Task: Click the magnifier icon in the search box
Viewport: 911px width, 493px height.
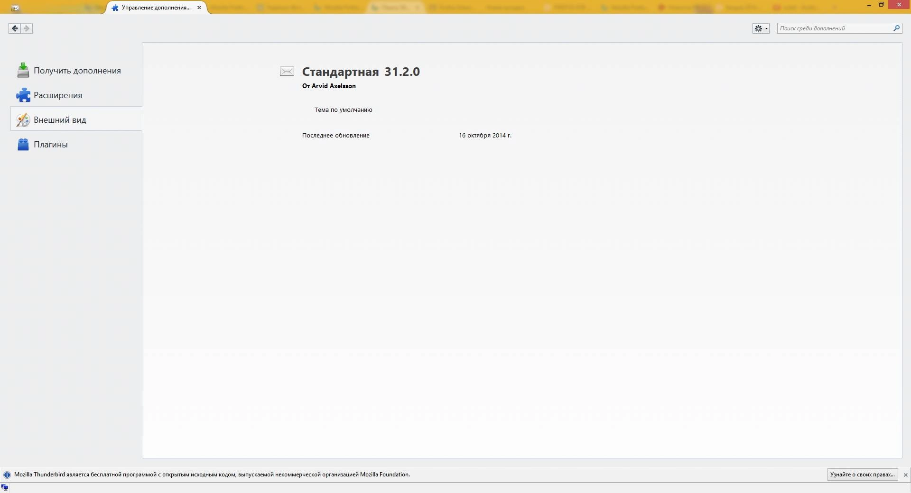Action: [896, 28]
